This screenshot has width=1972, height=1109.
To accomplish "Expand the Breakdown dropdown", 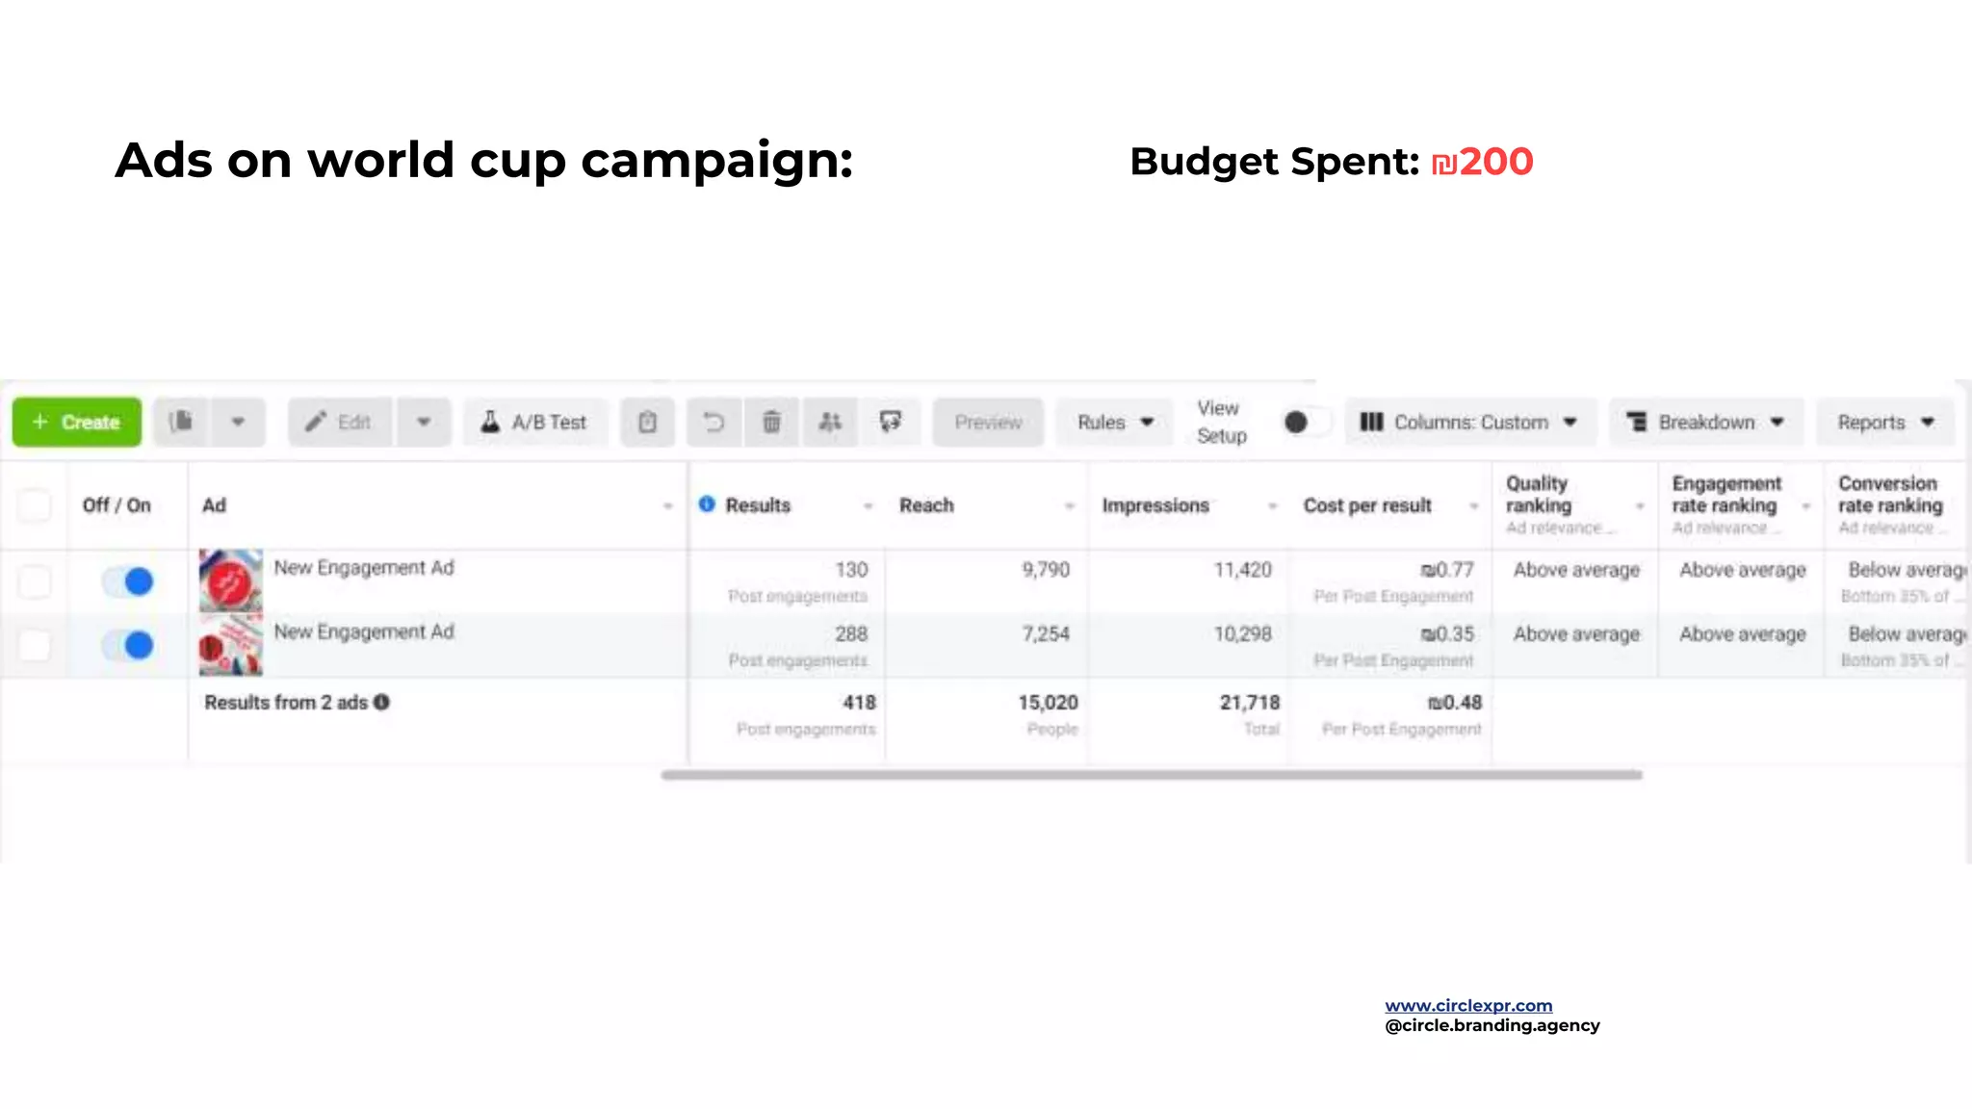I will [1705, 422].
